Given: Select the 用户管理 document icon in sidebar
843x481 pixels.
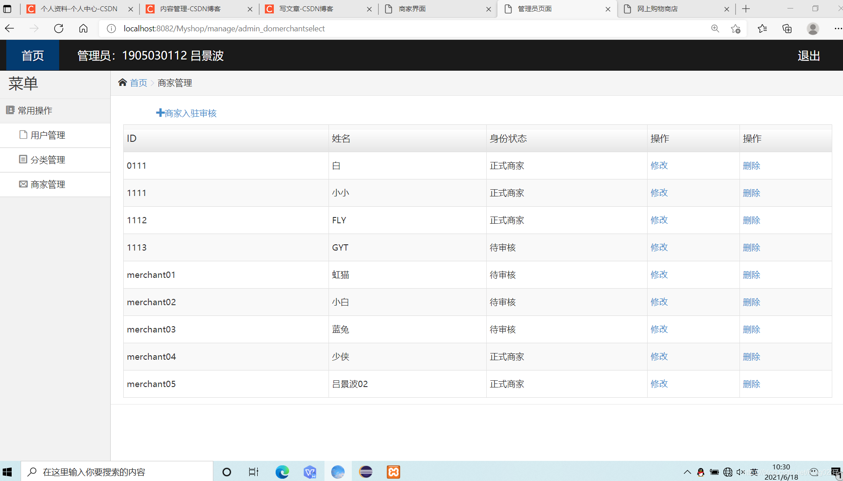Looking at the screenshot, I should tap(23, 135).
